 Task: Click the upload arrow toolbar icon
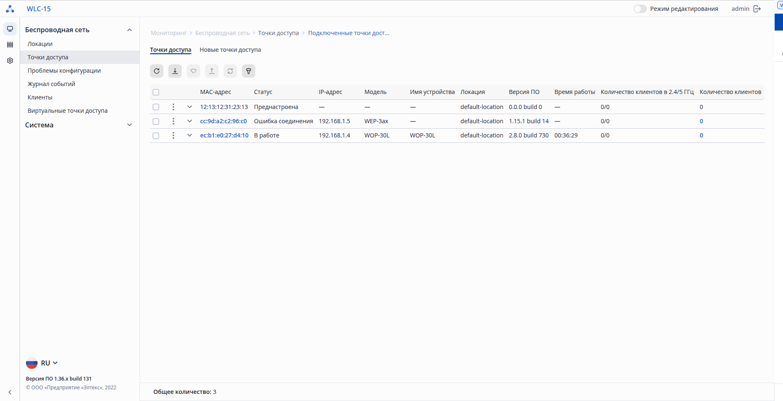[212, 71]
